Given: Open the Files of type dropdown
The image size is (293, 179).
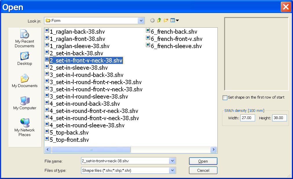Looking at the screenshot, I should (x=172, y=170).
